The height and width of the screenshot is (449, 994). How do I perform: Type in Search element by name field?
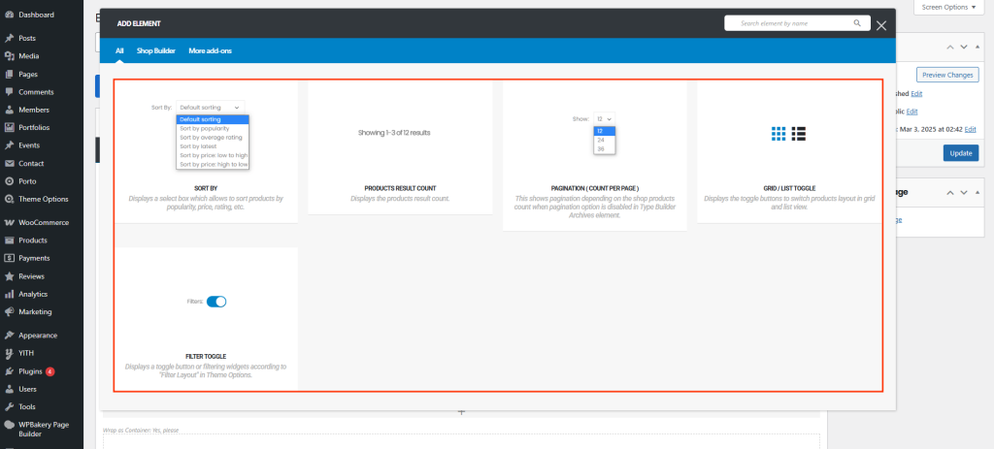[x=786, y=23]
